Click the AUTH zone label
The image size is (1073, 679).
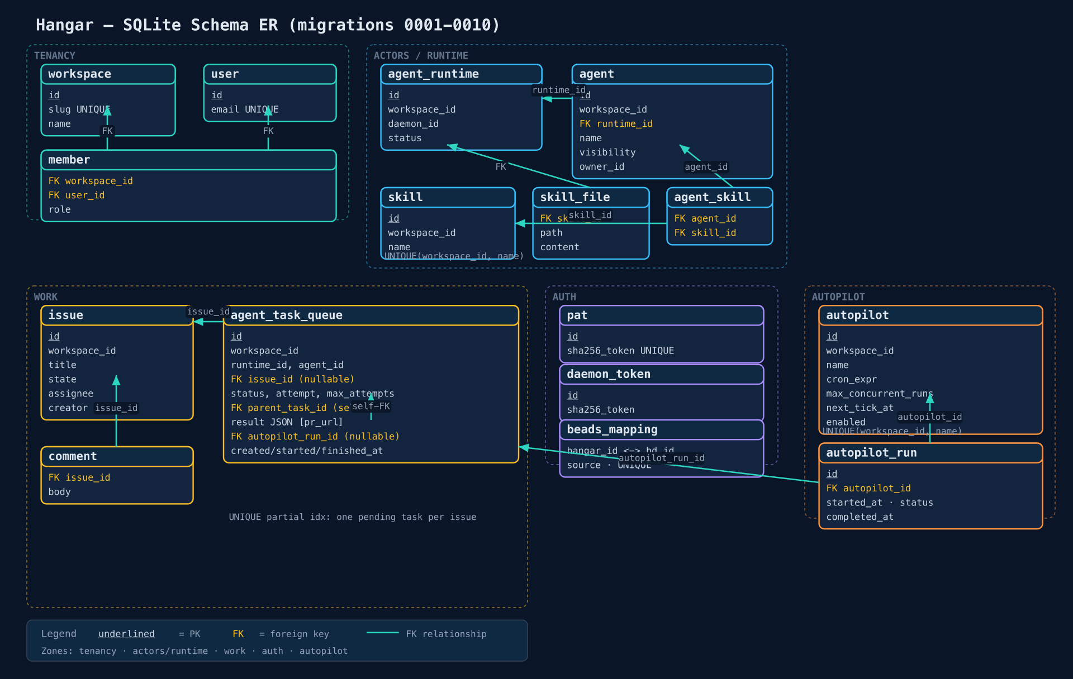[564, 297]
